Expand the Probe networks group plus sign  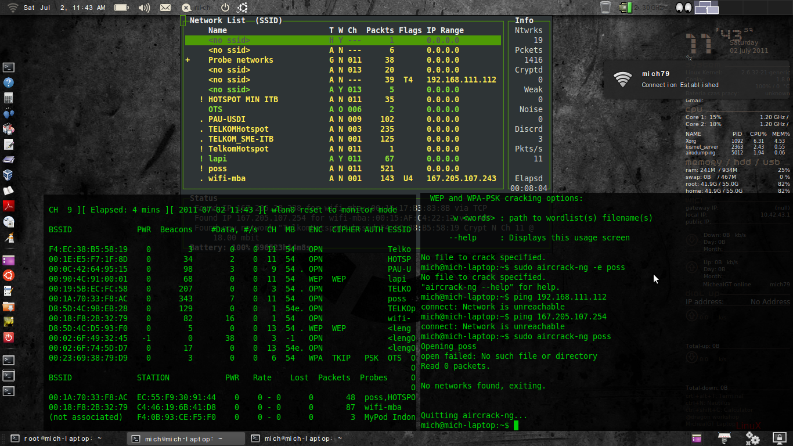(188, 60)
